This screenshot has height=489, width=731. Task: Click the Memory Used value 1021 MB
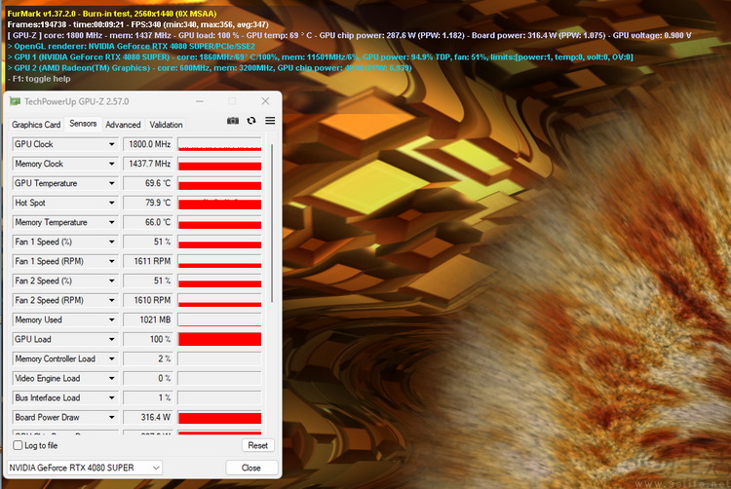pyautogui.click(x=148, y=320)
